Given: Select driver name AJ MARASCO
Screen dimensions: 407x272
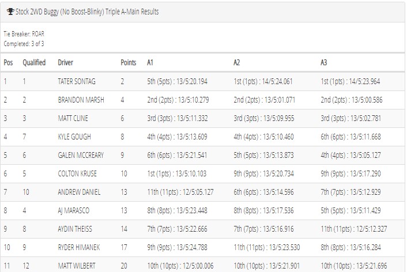Looking at the screenshot, I should tap(73, 210).
